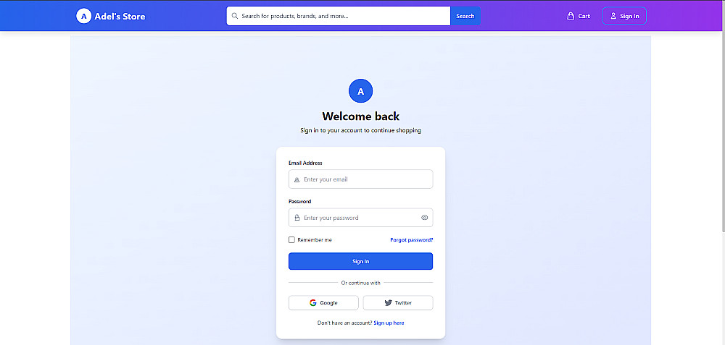The image size is (725, 345).
Task: Focus the Enter your email field
Action: pos(360,179)
